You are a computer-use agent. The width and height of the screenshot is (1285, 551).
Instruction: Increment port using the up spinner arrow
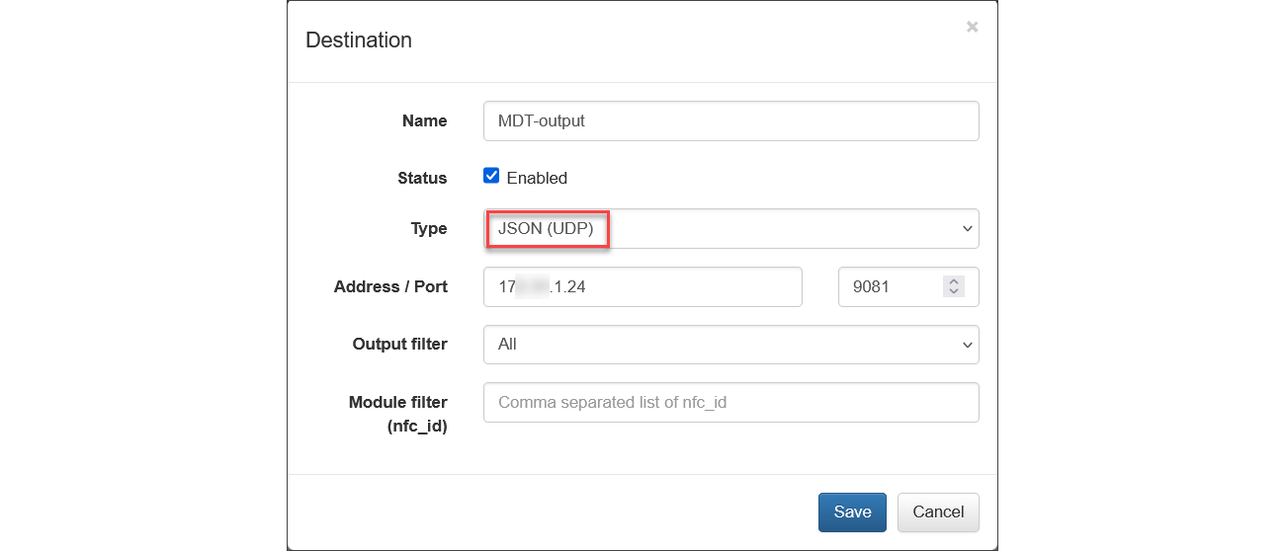(954, 281)
